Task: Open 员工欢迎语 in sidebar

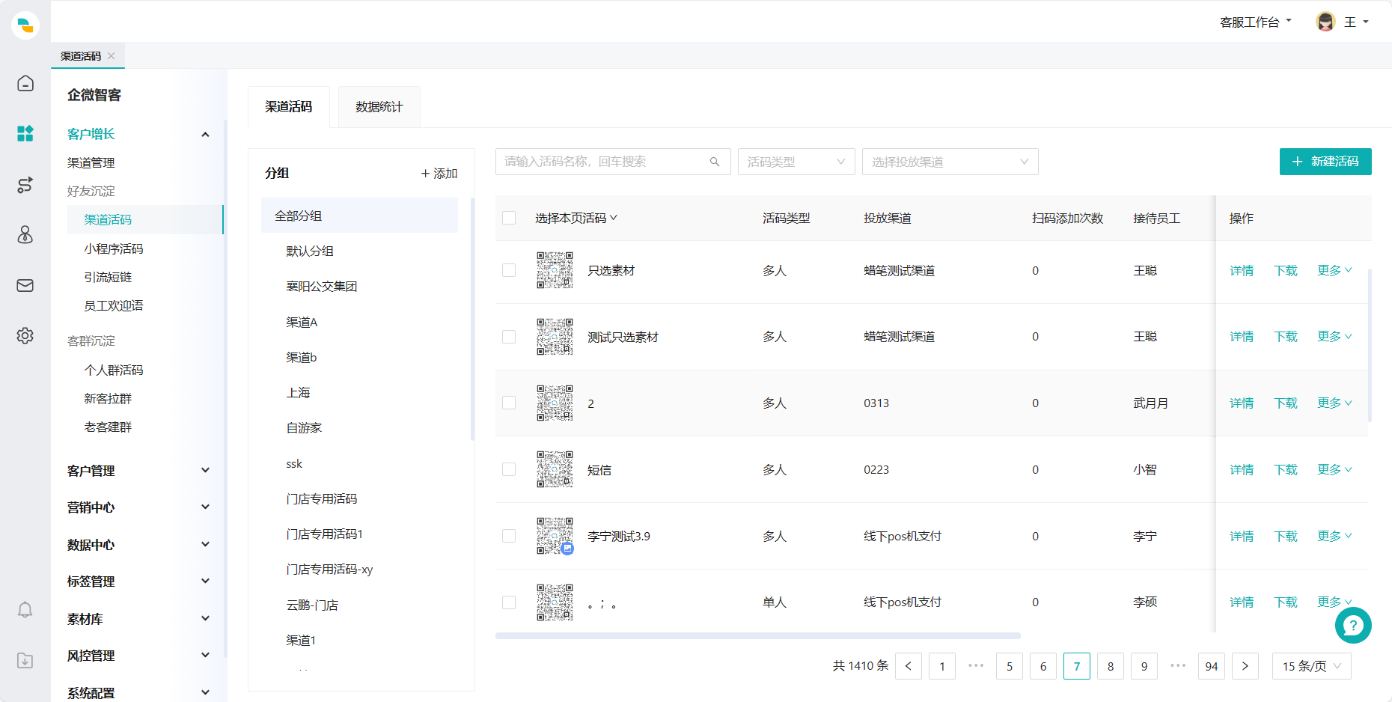Action: click(x=114, y=305)
